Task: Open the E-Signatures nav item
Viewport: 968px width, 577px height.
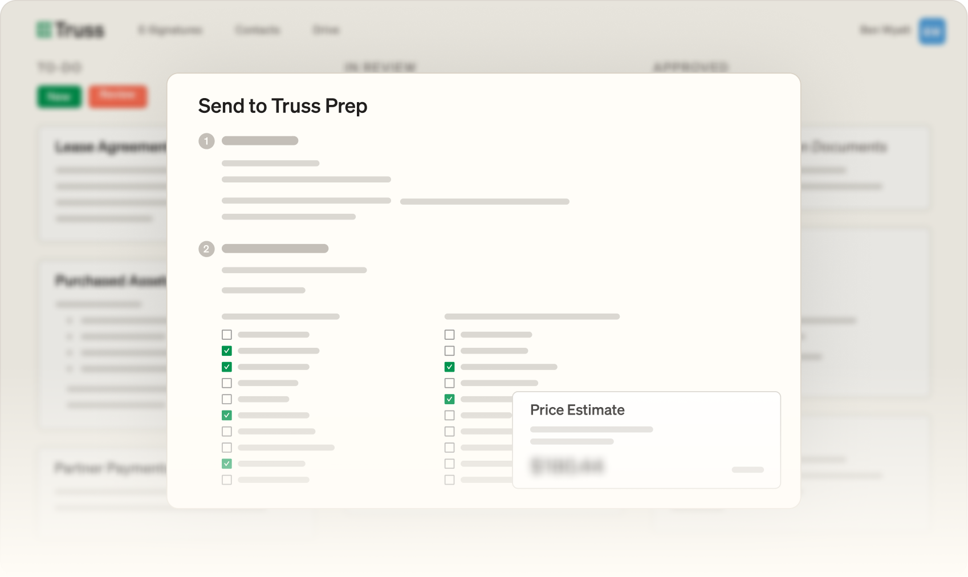Action: (x=170, y=30)
